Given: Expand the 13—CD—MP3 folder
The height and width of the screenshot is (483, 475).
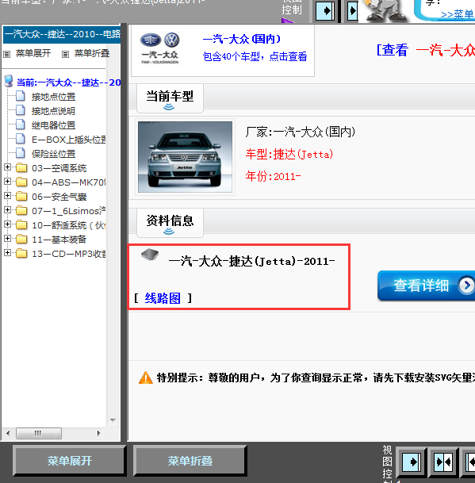Looking at the screenshot, I should [7, 253].
